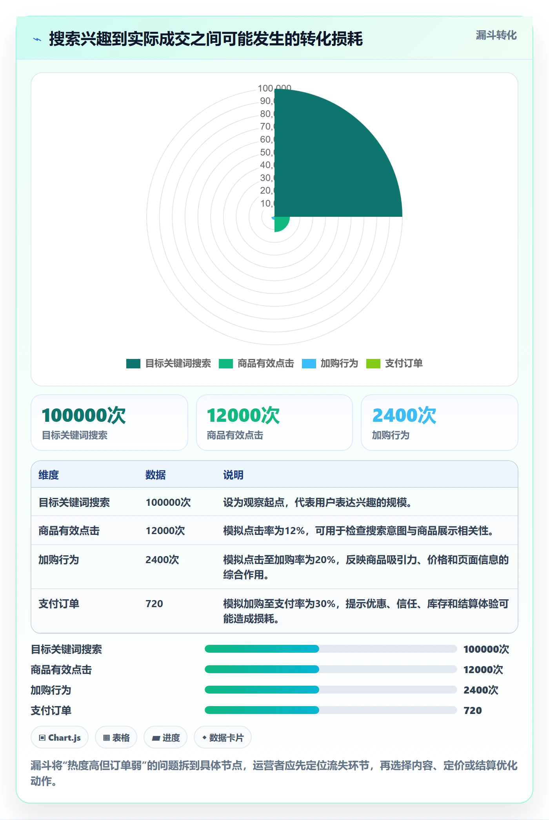This screenshot has width=549, height=820.
Task: Click the 表格 chip
Action: 116,738
